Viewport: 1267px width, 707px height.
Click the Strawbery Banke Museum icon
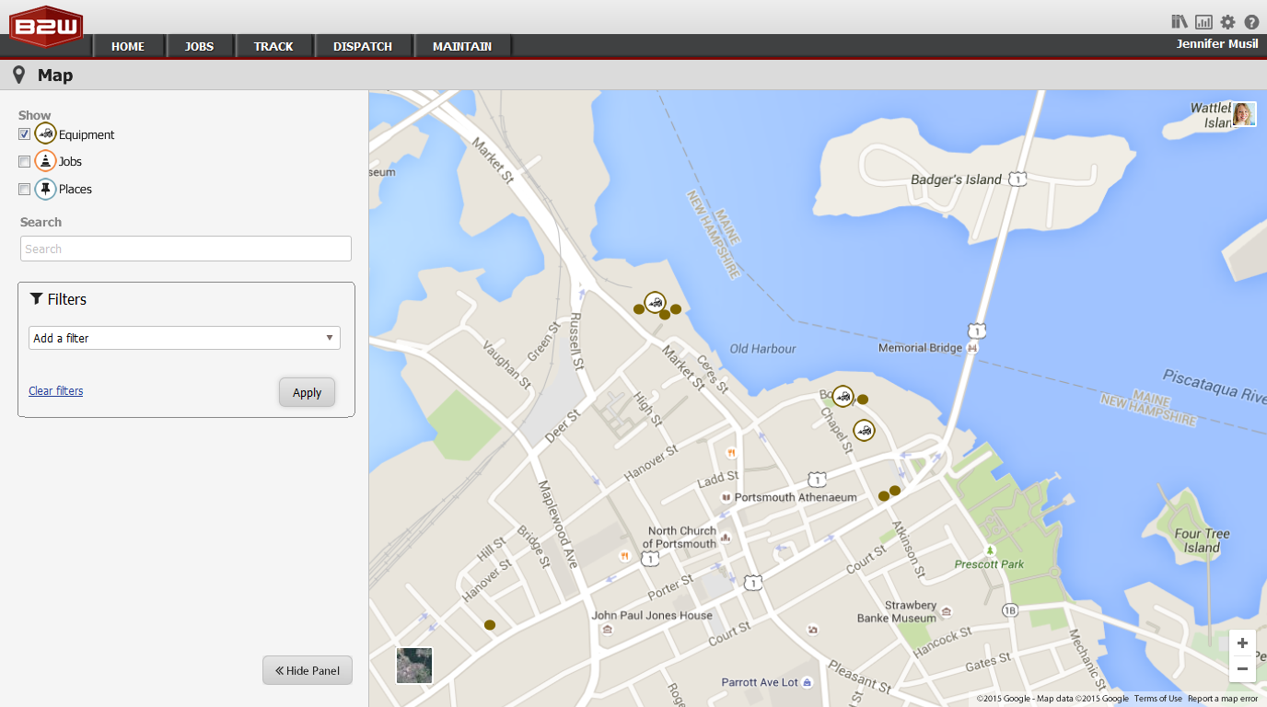tap(946, 611)
